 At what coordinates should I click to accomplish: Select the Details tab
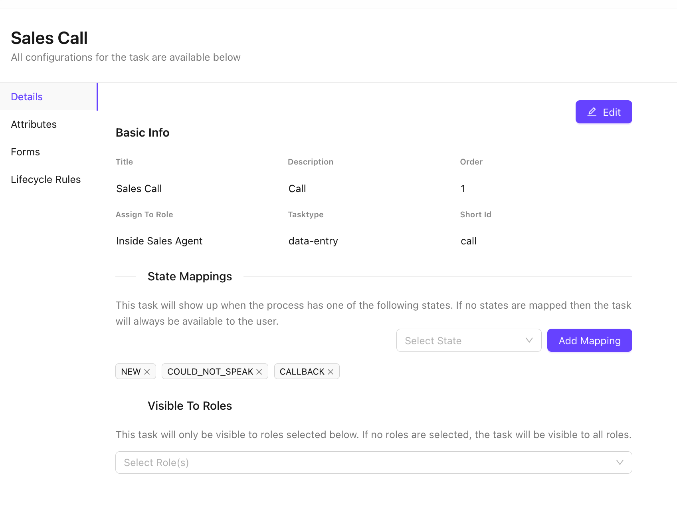pos(27,97)
